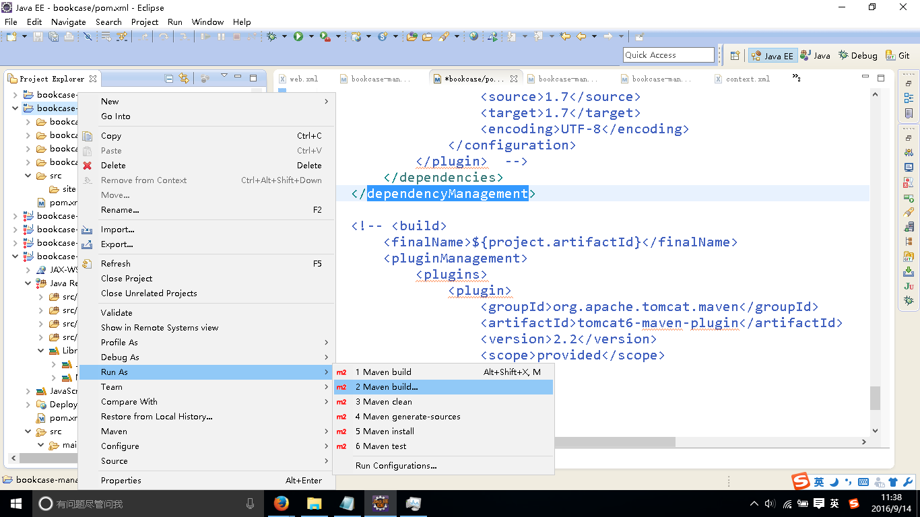The image size is (920, 517).
Task: Open the Navigate menu in menu bar
Action: pos(69,22)
